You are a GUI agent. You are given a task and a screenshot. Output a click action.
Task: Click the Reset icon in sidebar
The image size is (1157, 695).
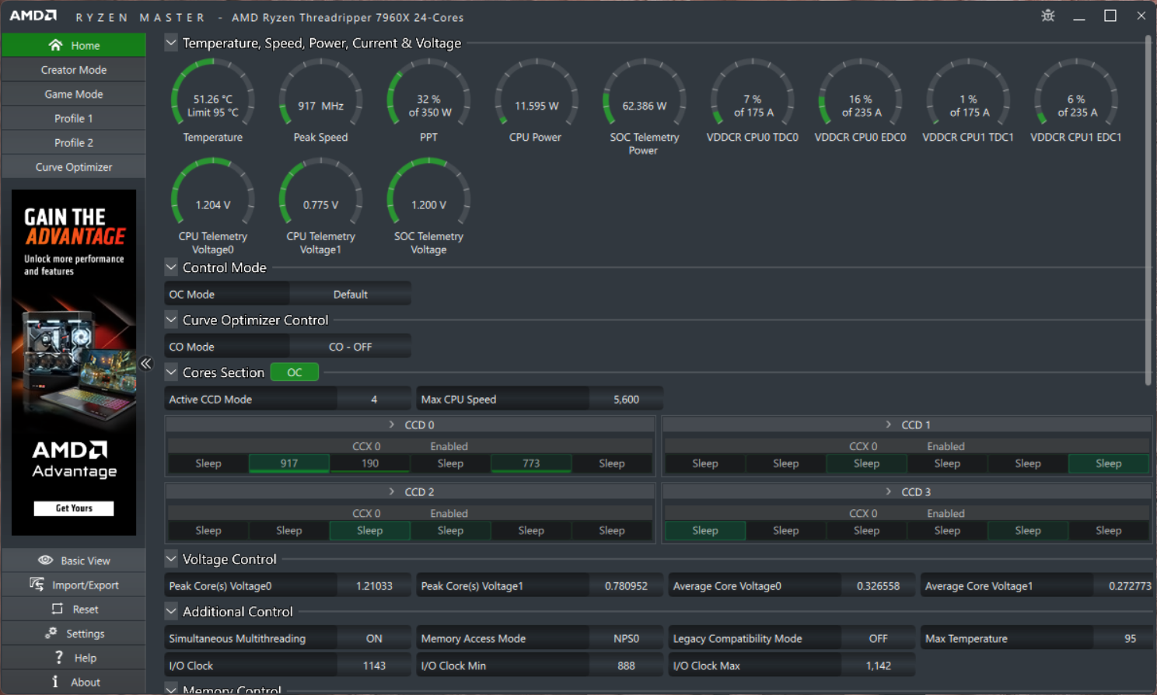(x=57, y=609)
